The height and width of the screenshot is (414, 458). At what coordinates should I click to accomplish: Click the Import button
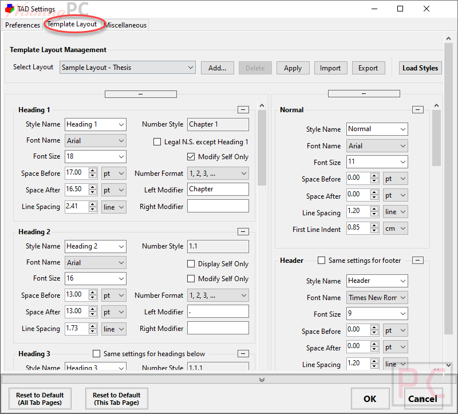330,68
